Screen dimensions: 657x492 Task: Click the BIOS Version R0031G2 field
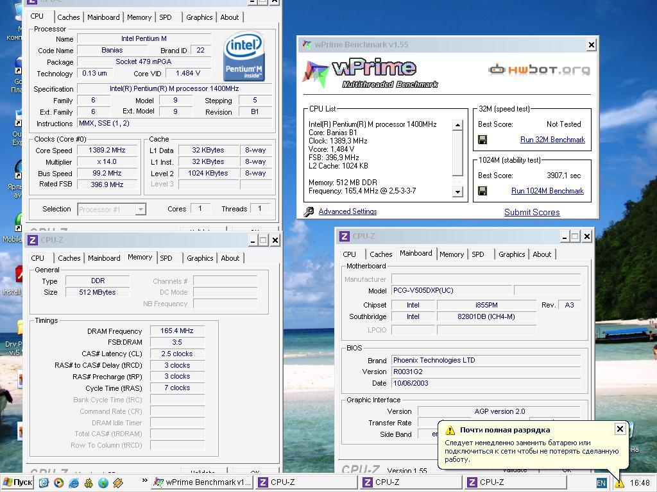click(x=486, y=372)
